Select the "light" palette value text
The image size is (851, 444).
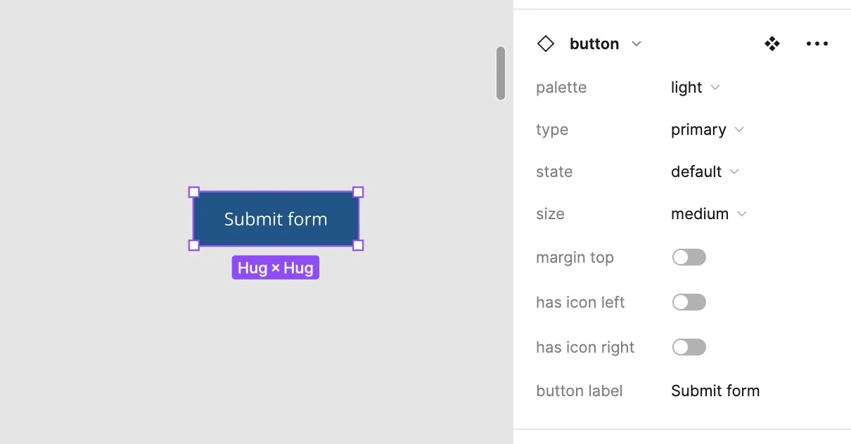coord(688,87)
